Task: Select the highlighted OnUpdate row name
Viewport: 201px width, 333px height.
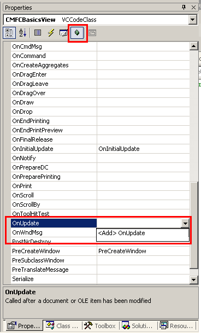Action: pos(54,223)
